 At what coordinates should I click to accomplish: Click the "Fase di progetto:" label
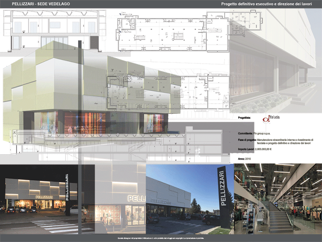click(247, 140)
